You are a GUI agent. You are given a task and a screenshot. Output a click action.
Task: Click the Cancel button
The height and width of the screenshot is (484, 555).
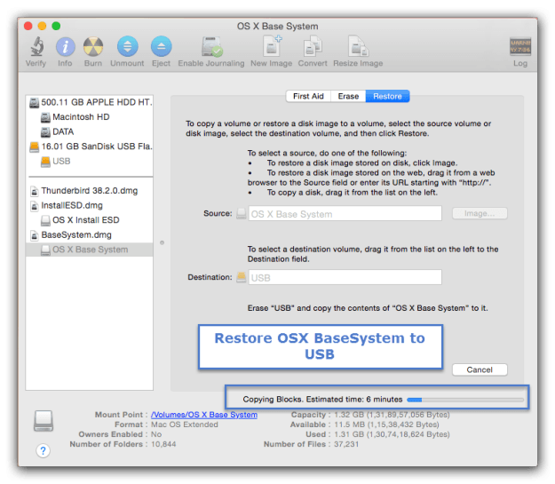(480, 369)
